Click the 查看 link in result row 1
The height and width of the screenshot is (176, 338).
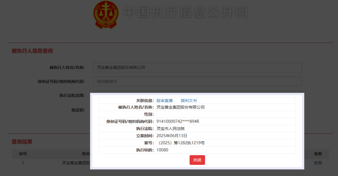coord(318,163)
